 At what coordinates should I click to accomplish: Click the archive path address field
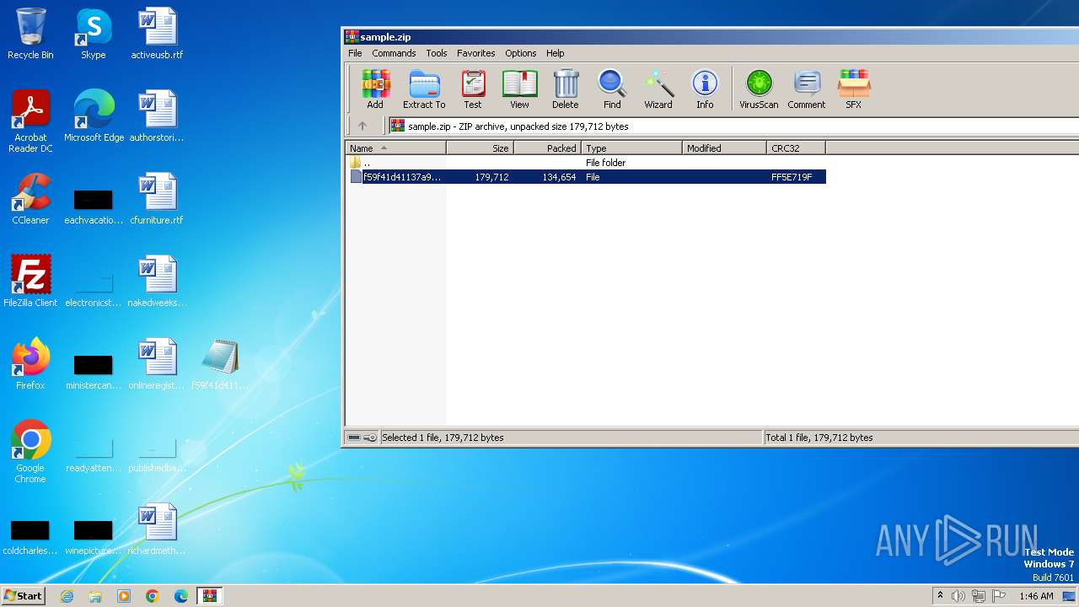point(733,126)
